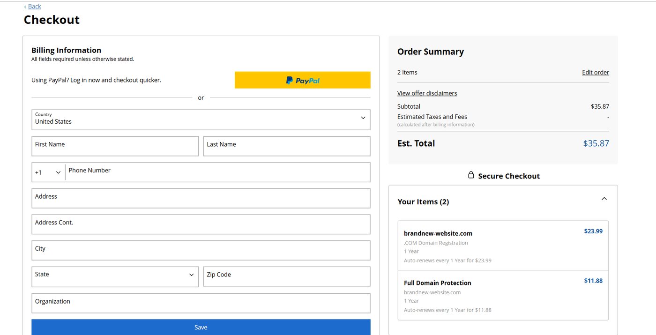The image size is (656, 335).
Task: Open the +1 phone country code dropdown
Action: tap(48, 172)
